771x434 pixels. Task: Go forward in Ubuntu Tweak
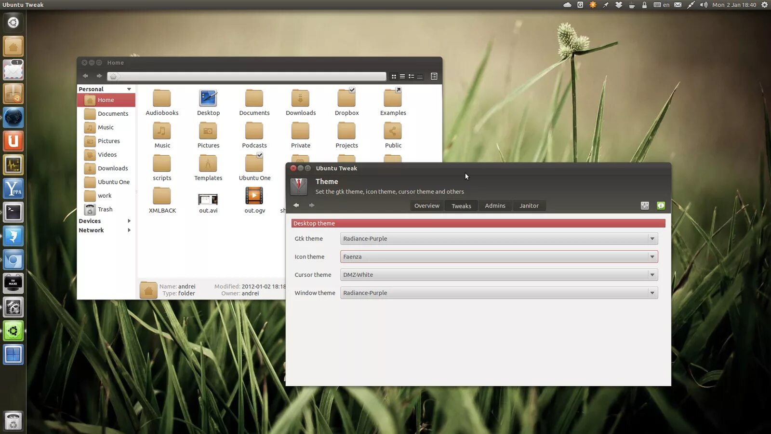[312, 205]
